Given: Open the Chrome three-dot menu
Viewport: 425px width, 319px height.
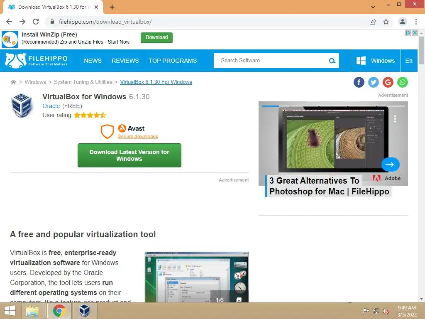Looking at the screenshot, I should [416, 22].
